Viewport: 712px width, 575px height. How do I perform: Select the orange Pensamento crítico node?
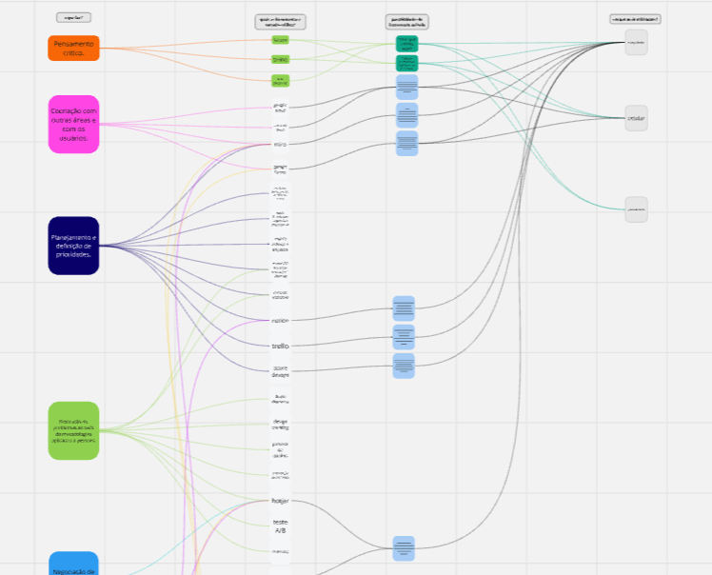point(73,48)
